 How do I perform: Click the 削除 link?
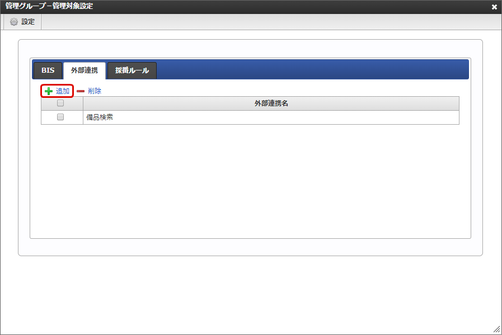point(95,91)
